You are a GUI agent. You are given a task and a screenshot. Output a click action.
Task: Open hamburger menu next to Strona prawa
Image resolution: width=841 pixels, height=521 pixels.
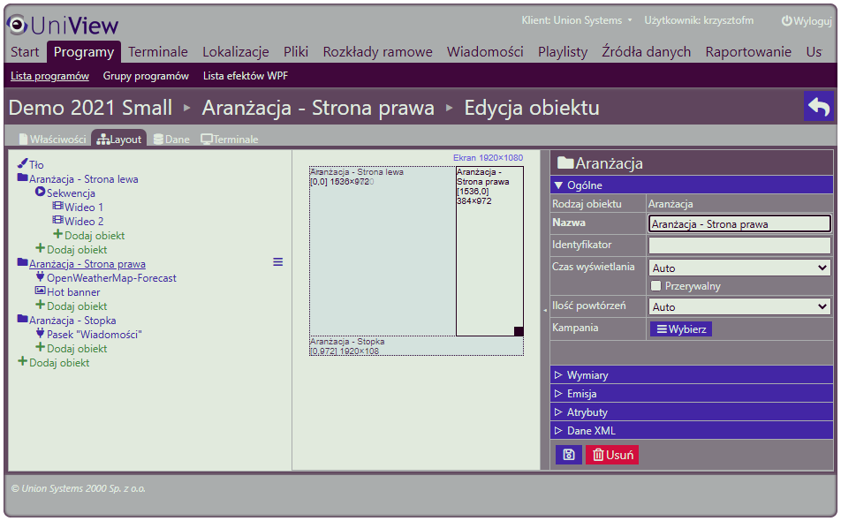tap(277, 262)
